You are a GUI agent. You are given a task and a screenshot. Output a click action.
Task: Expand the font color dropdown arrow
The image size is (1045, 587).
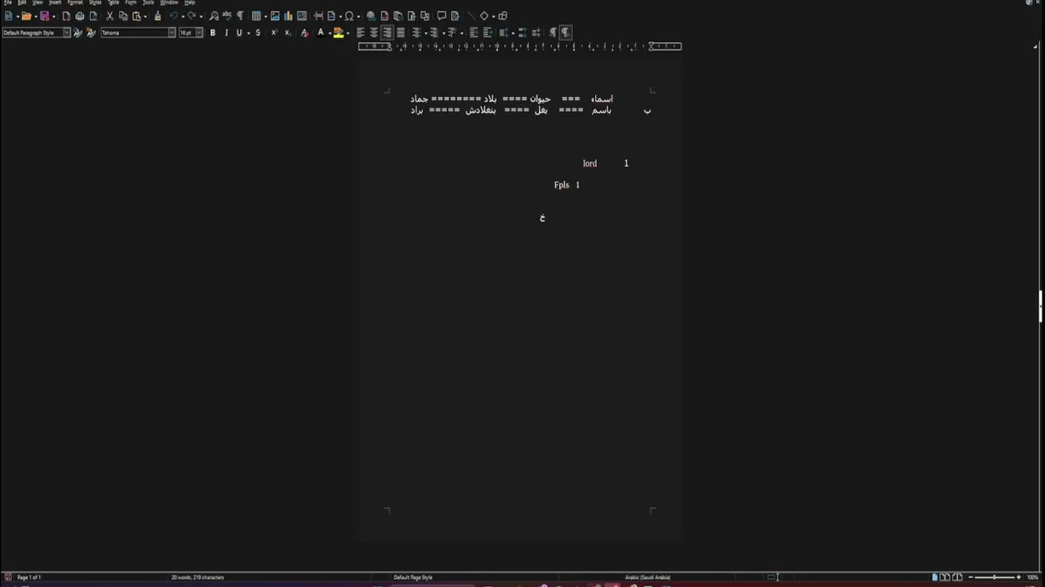(x=329, y=33)
